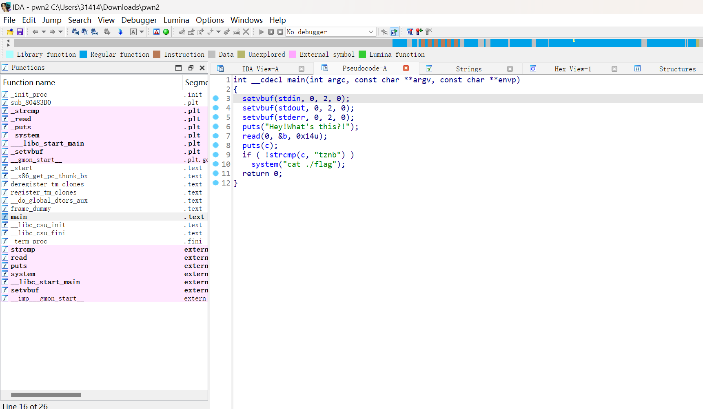Open the Debugger menu
This screenshot has height=409, width=703.
tap(139, 20)
